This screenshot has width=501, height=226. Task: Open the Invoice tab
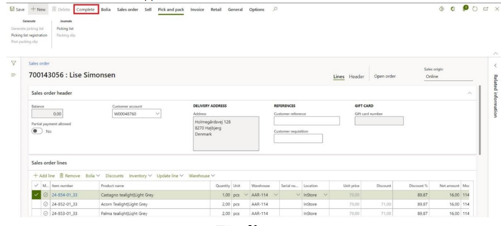coord(197,9)
